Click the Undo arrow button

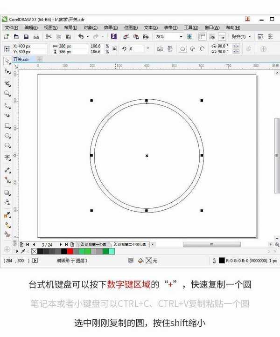click(81, 36)
